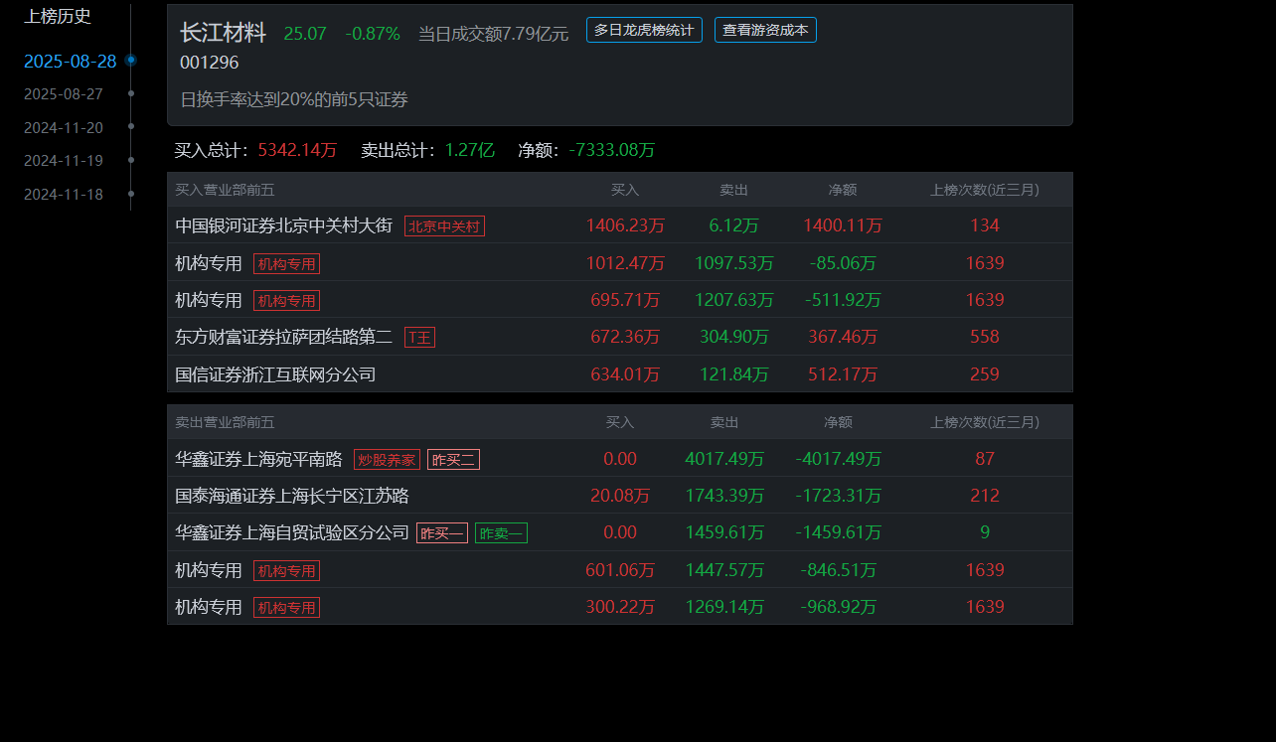Click 国信证券浙江互联网分公司 broker name
This screenshot has width=1276, height=742.
(275, 374)
